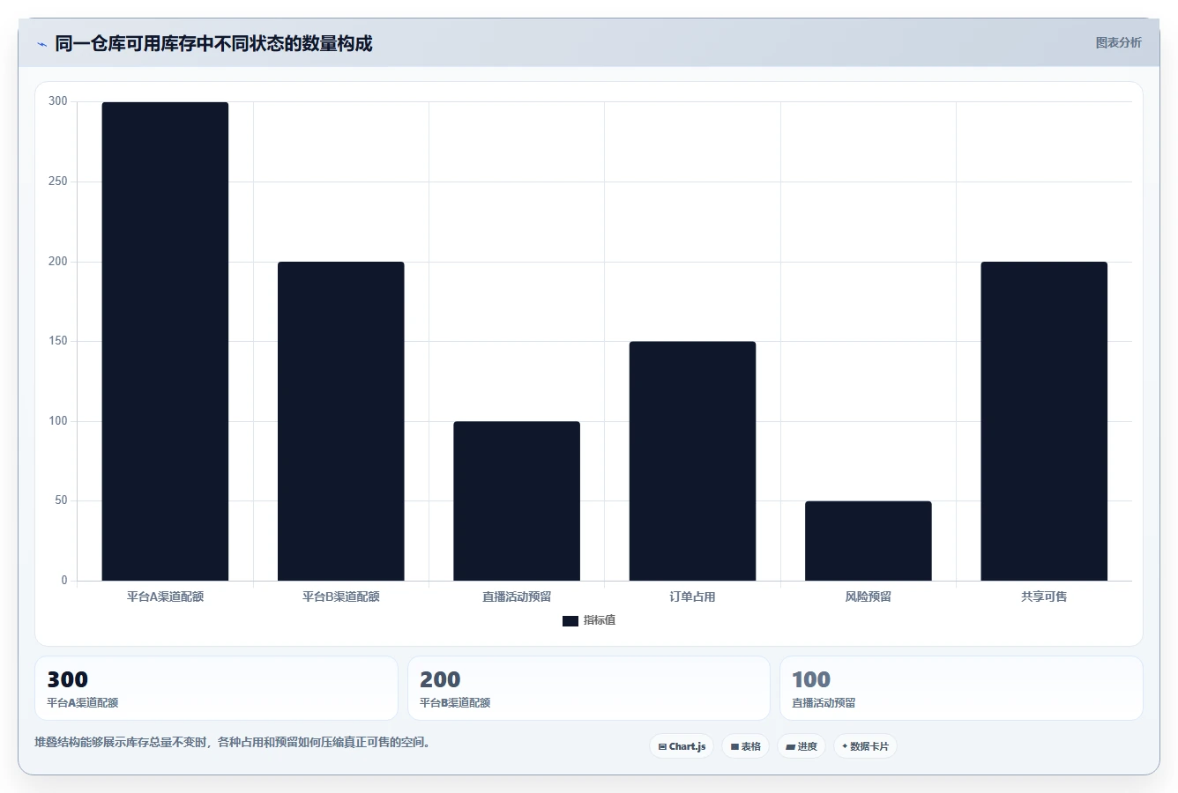Open the data card showing 200

(x=589, y=688)
